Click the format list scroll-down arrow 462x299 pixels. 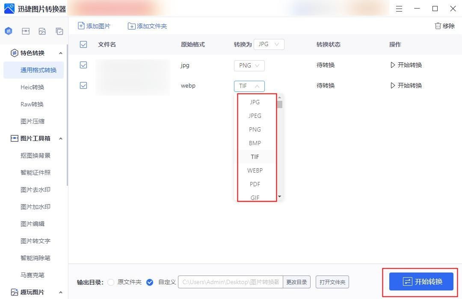pos(280,196)
